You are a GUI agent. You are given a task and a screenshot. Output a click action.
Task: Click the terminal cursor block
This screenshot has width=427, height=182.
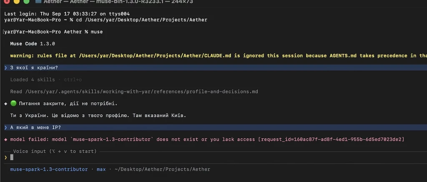(12, 157)
